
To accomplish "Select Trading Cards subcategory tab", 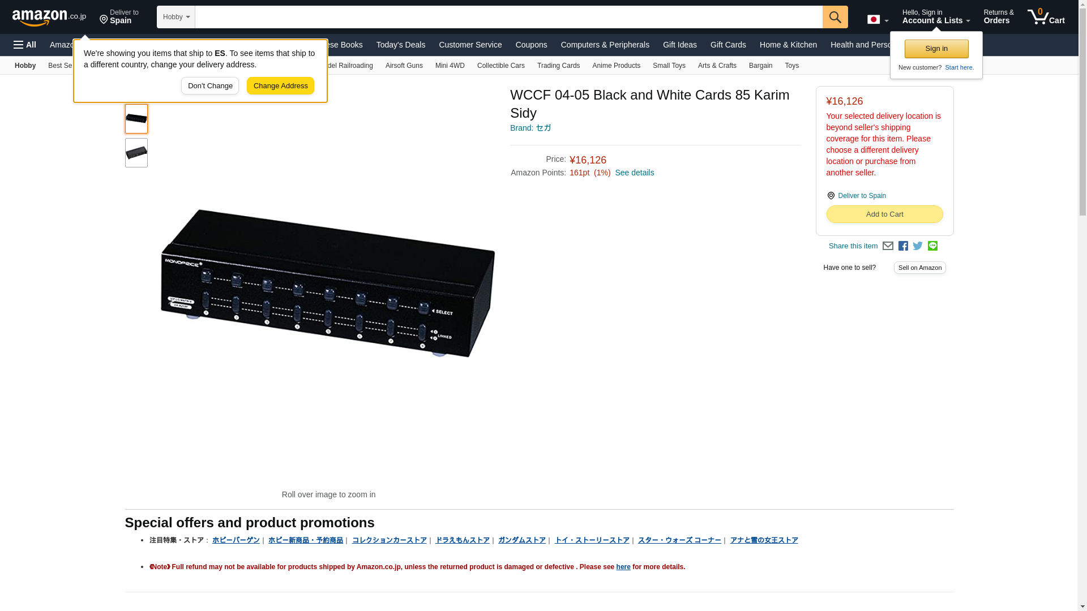I will click(x=558, y=66).
